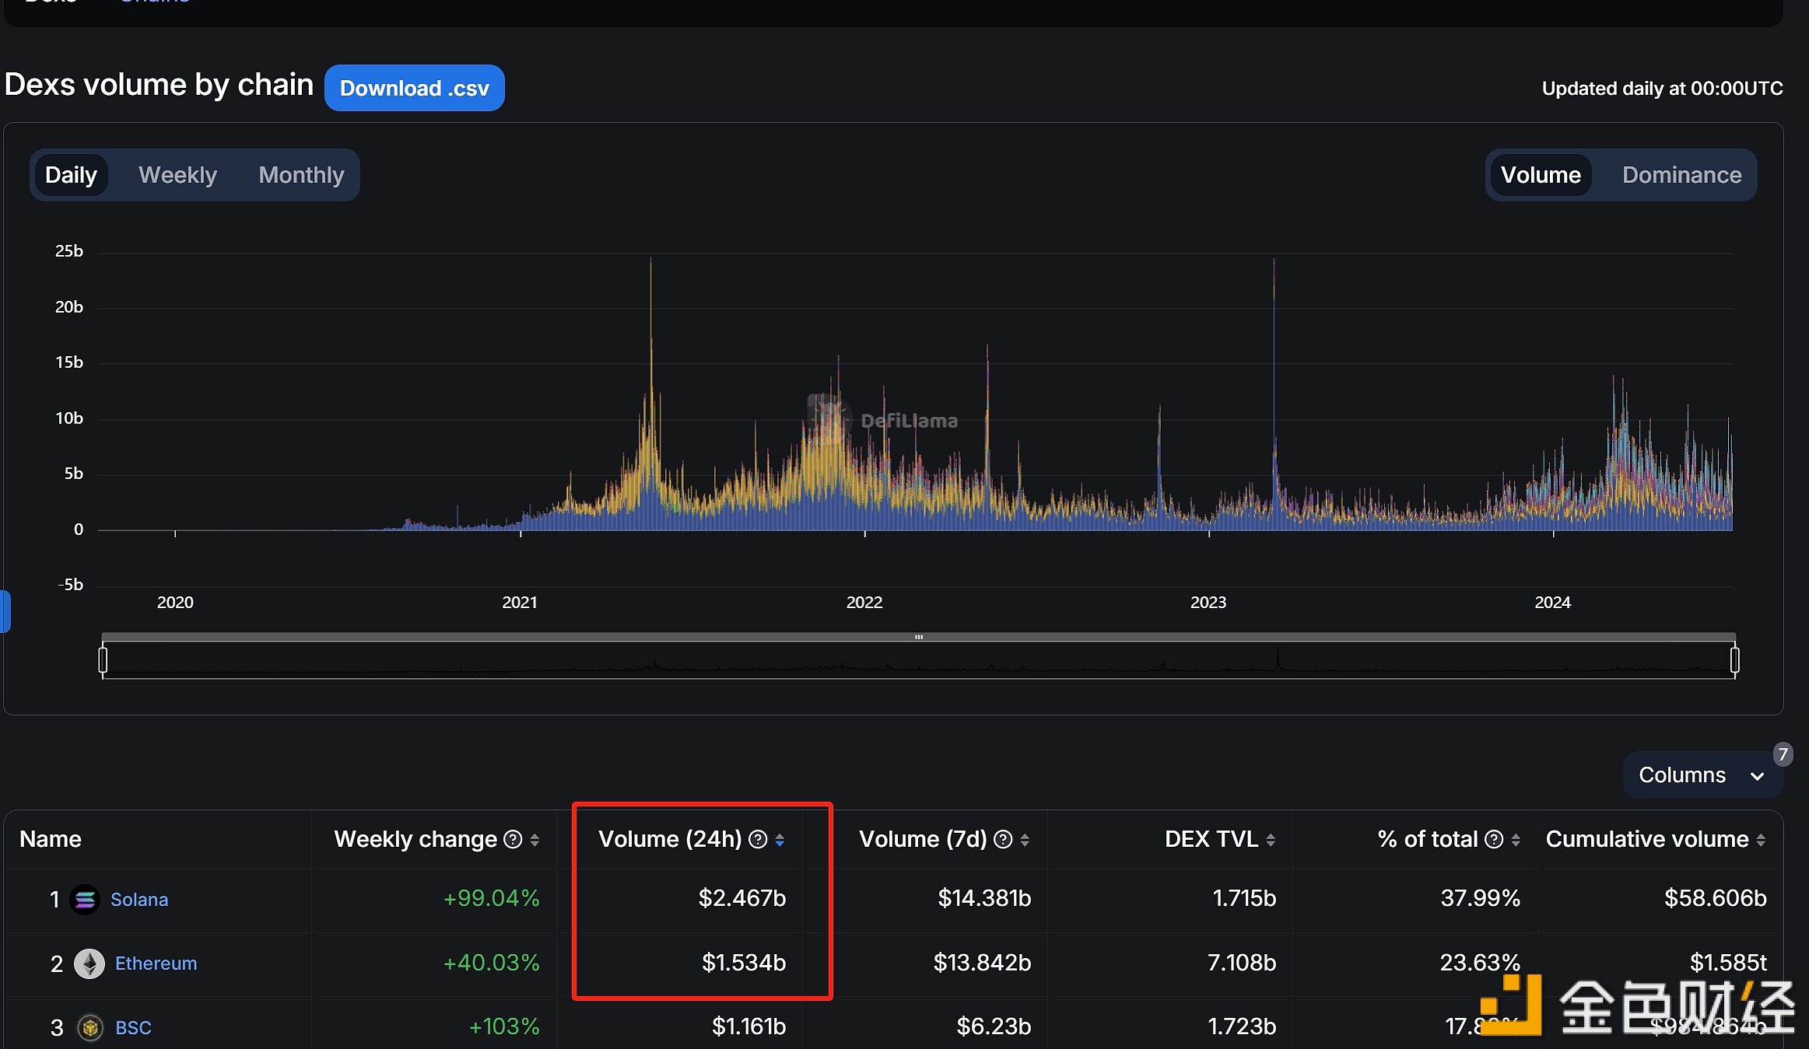Download the dexs volume .csv file

(414, 88)
